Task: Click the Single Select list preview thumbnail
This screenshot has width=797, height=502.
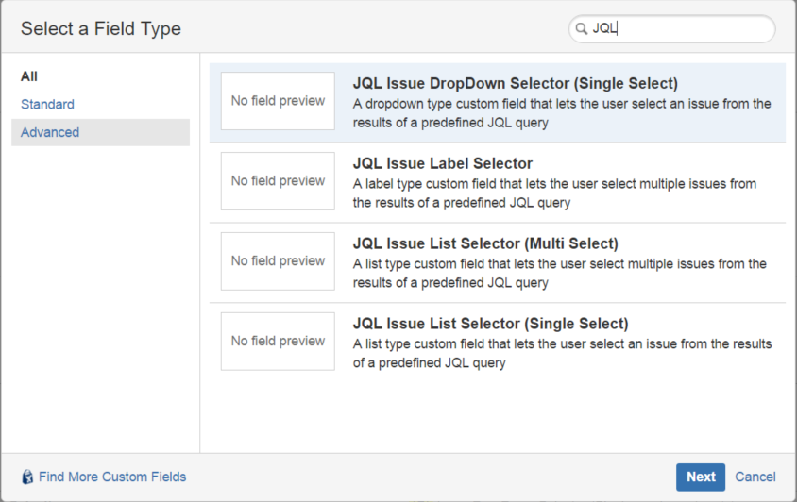Action: pos(278,342)
